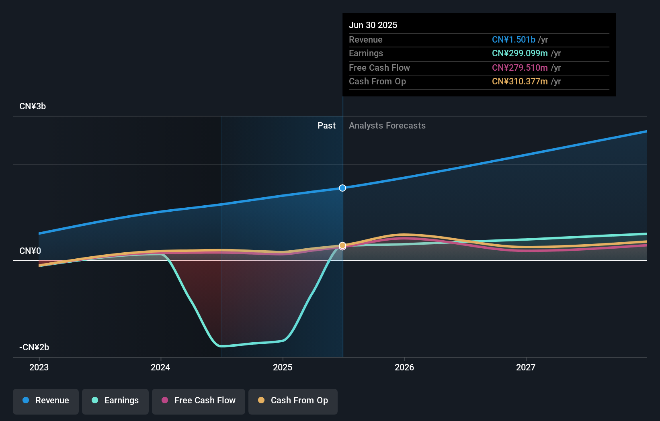Click the Earnings value CN¥299.099m in tooltip
660x421 pixels.
click(520, 53)
